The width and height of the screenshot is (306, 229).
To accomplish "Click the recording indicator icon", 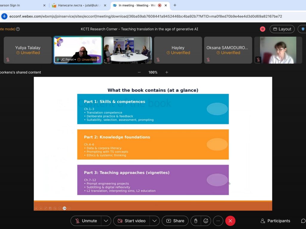I will [263, 29].
